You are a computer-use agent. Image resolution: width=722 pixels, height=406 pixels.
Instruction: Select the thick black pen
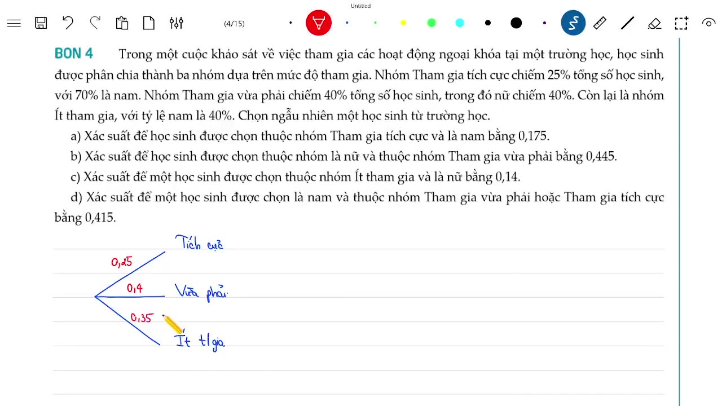pos(516,23)
